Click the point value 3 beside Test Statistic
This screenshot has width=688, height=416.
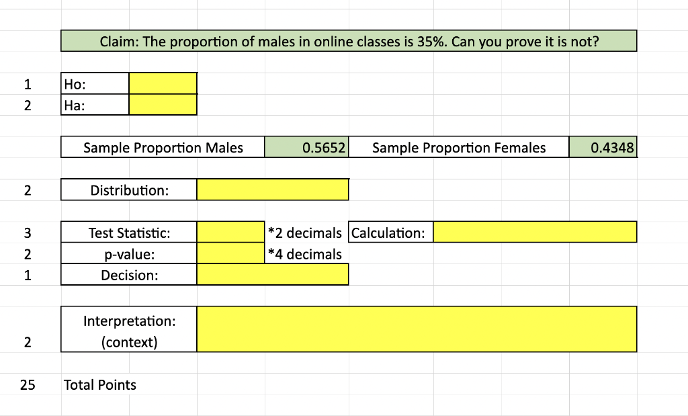tap(28, 233)
